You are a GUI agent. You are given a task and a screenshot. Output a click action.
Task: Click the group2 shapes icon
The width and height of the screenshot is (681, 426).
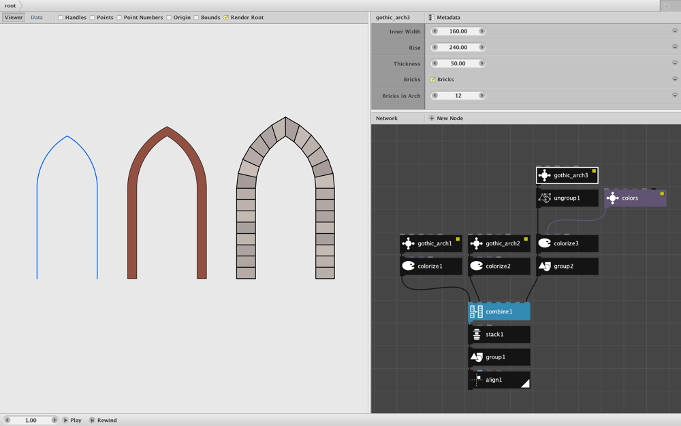pos(545,266)
